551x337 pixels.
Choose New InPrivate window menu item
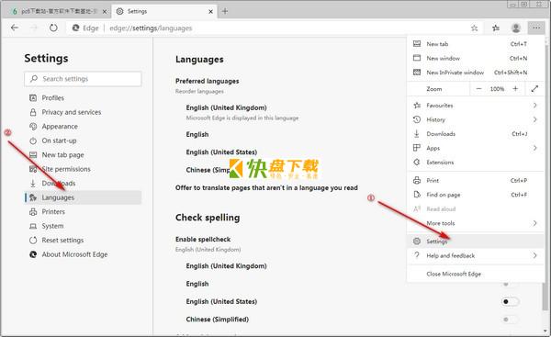[x=475, y=73]
